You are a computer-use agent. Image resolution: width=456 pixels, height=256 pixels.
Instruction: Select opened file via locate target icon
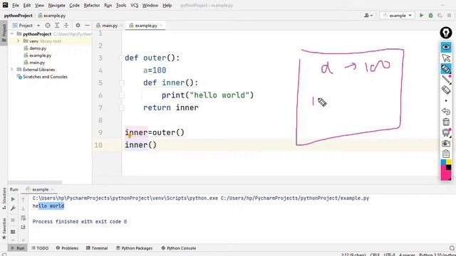[48, 26]
